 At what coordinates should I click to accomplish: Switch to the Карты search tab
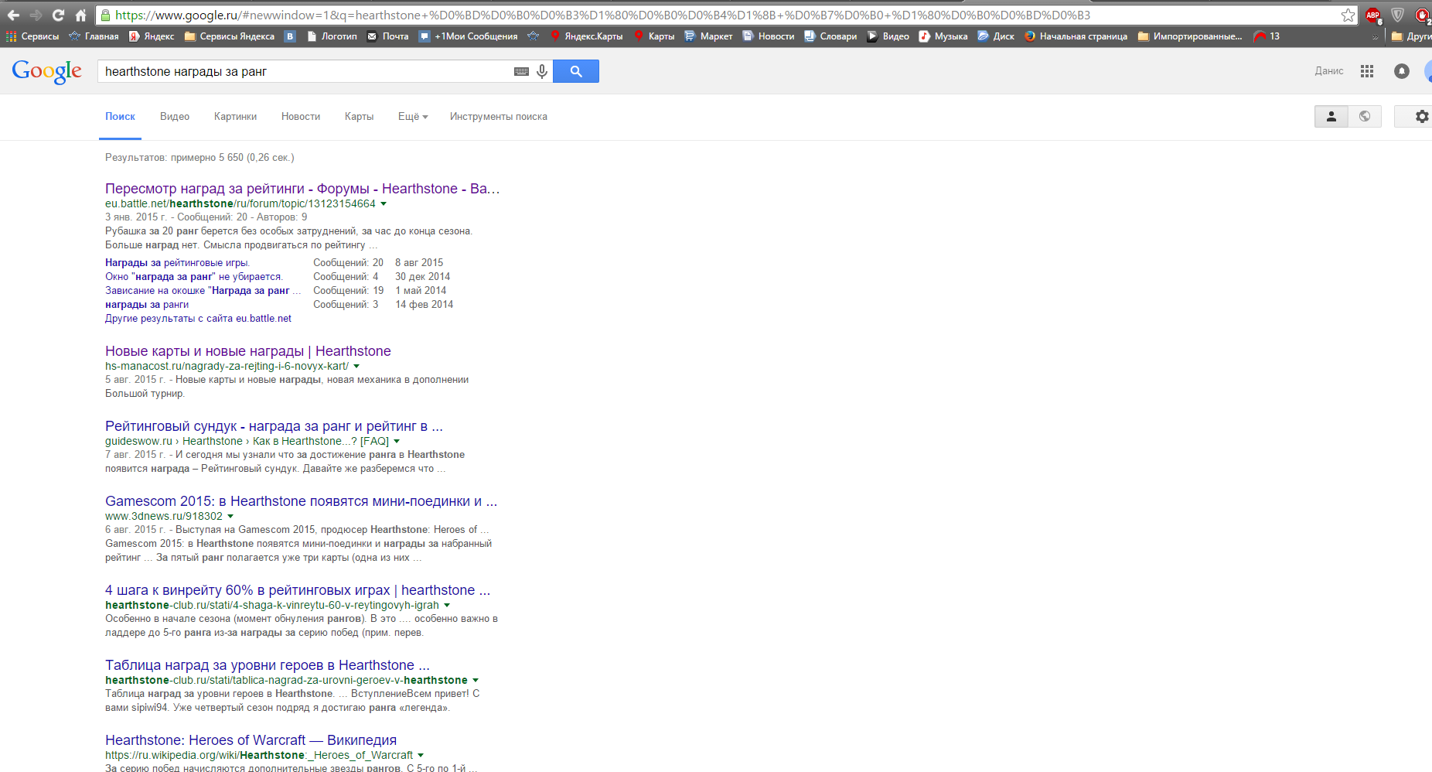[359, 117]
